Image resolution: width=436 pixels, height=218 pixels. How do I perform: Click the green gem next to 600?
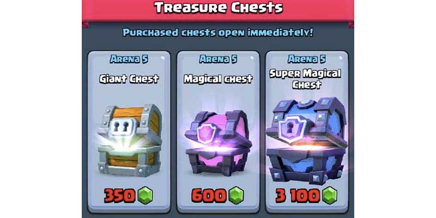click(x=236, y=196)
